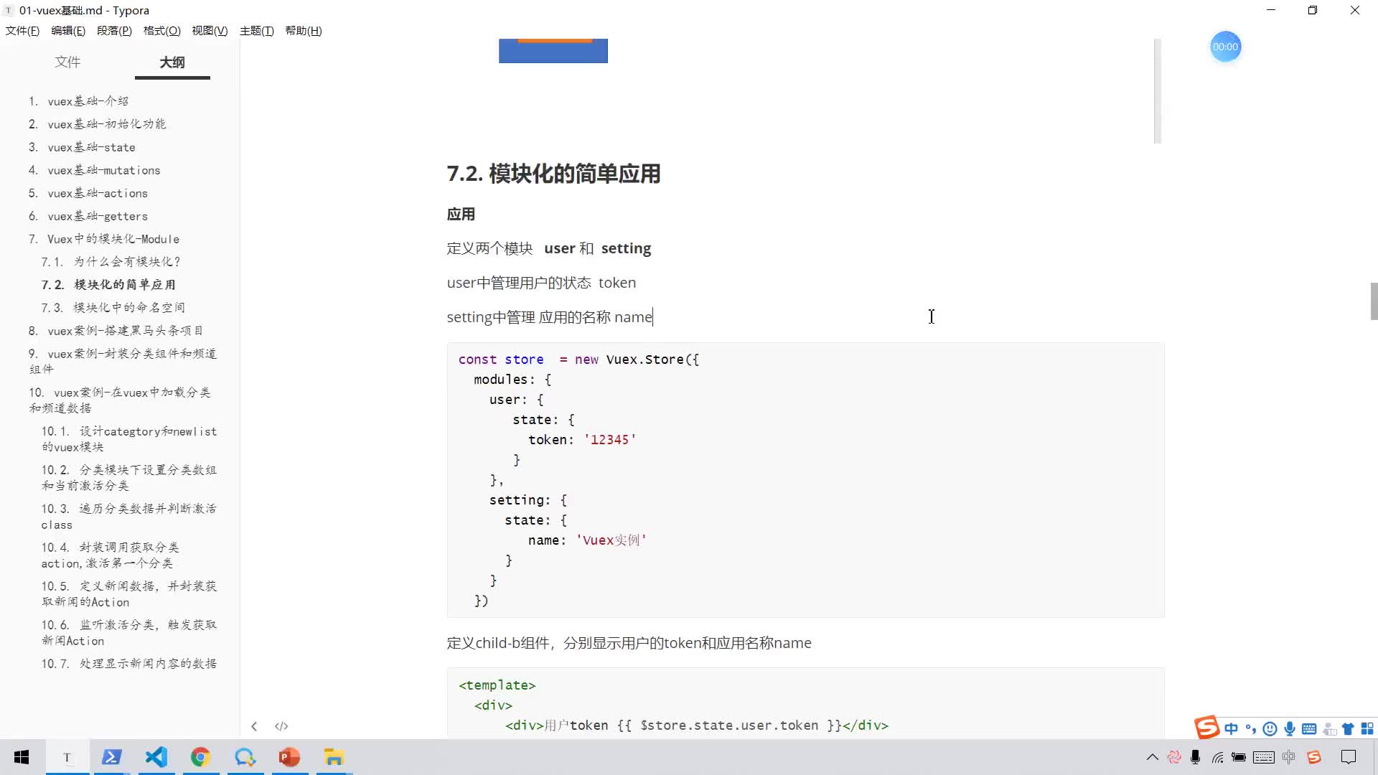Click the Sogou account login icon
The height and width of the screenshot is (775, 1378).
coord(1329,729)
